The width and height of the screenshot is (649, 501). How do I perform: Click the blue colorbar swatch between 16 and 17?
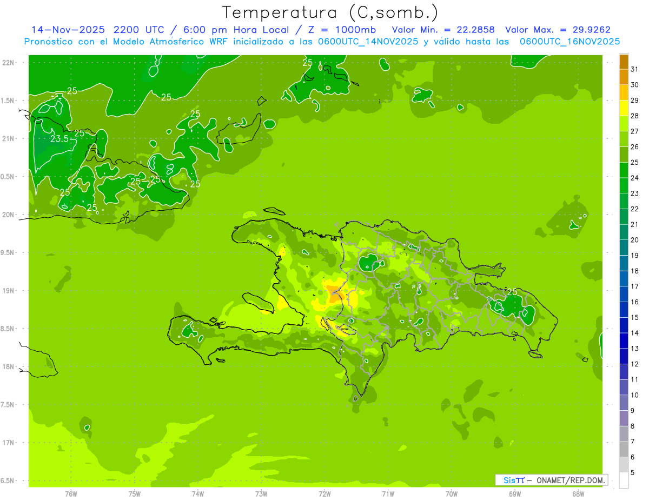point(624,294)
